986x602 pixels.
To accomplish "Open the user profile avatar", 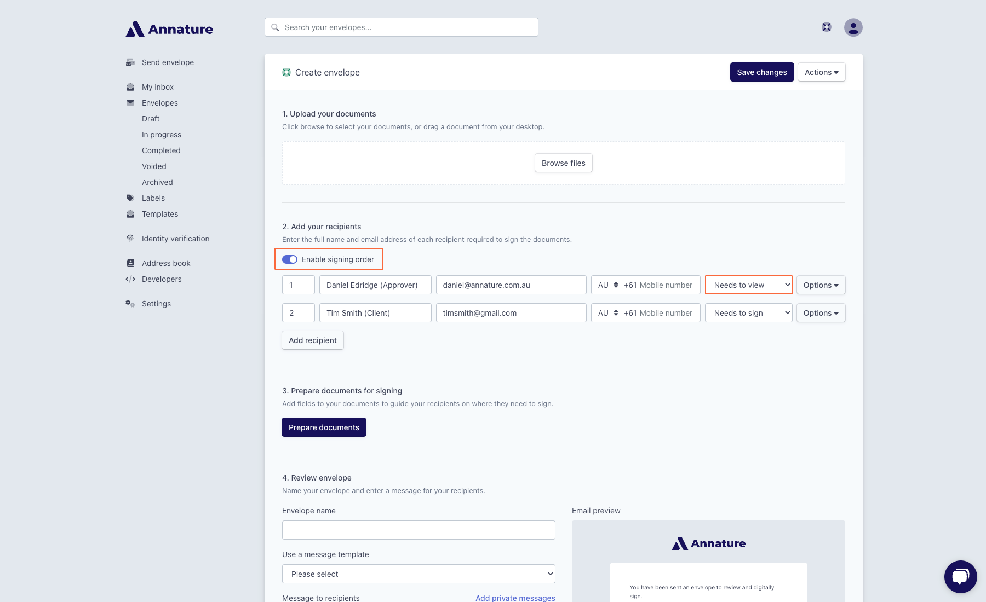I will coord(853,27).
